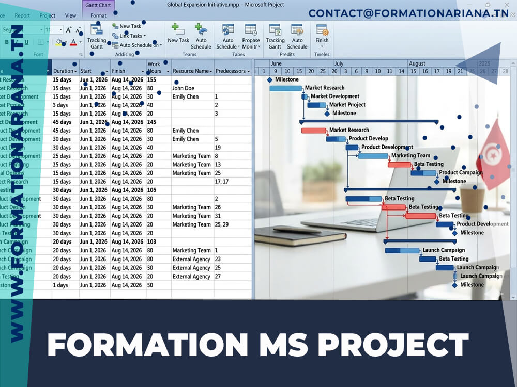Click the vertical scrollbar down arrow

(513, 297)
